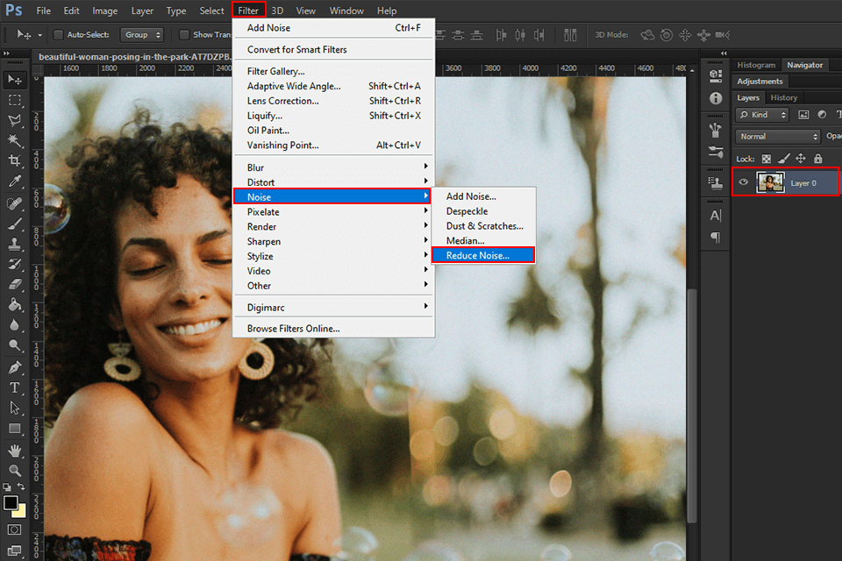
Task: Click the Lock all layer icon
Action: click(817, 159)
